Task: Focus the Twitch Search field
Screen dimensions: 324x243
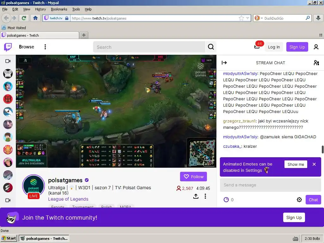Action: [149, 47]
